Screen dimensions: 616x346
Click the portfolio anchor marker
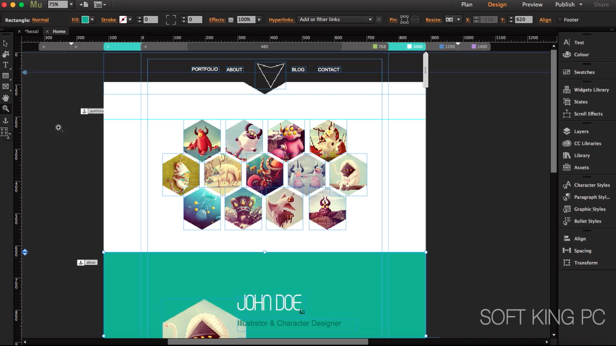tap(92, 111)
